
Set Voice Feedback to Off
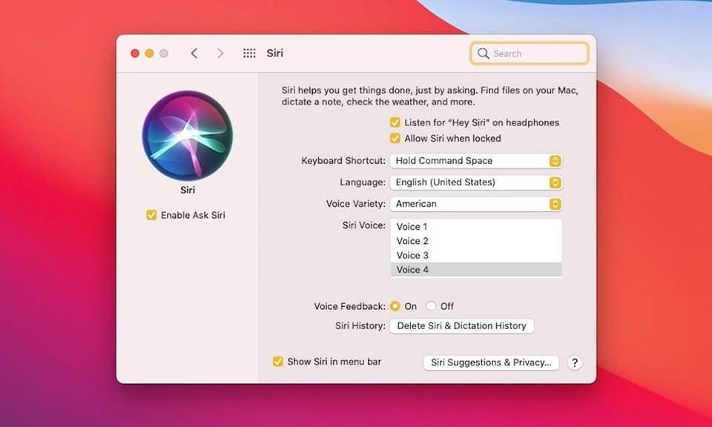(x=431, y=306)
